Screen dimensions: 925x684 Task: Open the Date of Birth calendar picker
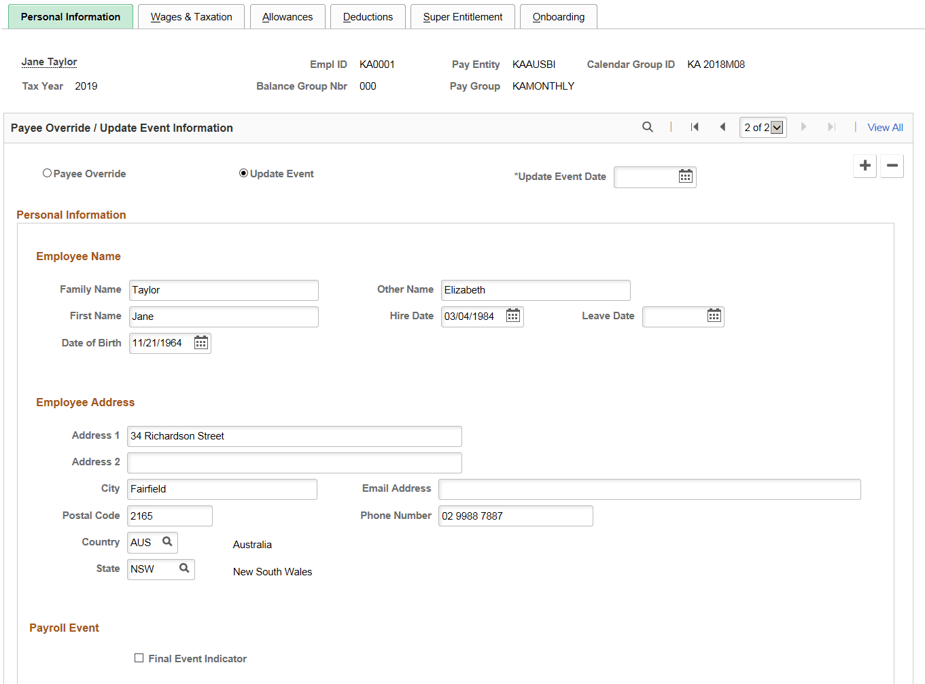200,342
